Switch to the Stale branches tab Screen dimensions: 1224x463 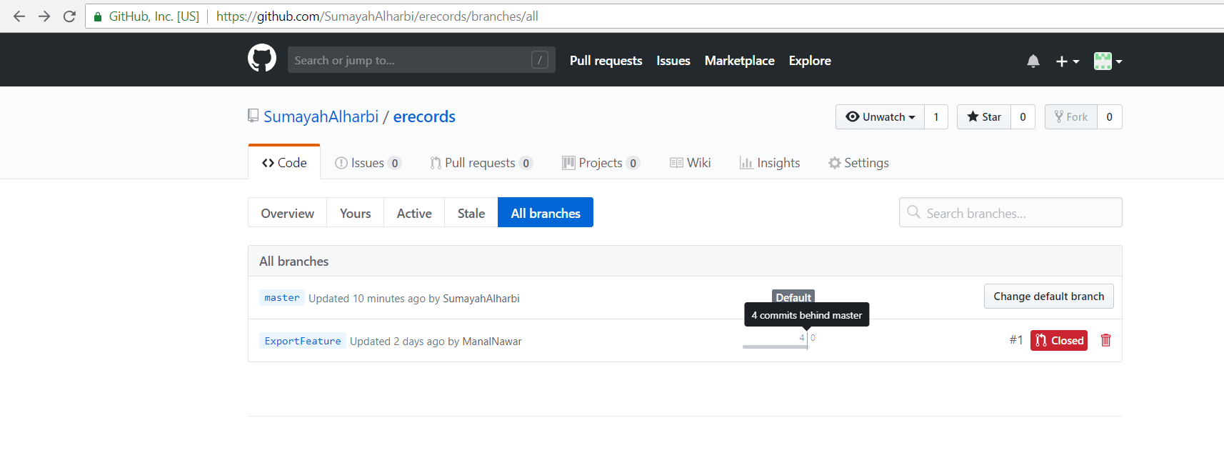point(471,213)
